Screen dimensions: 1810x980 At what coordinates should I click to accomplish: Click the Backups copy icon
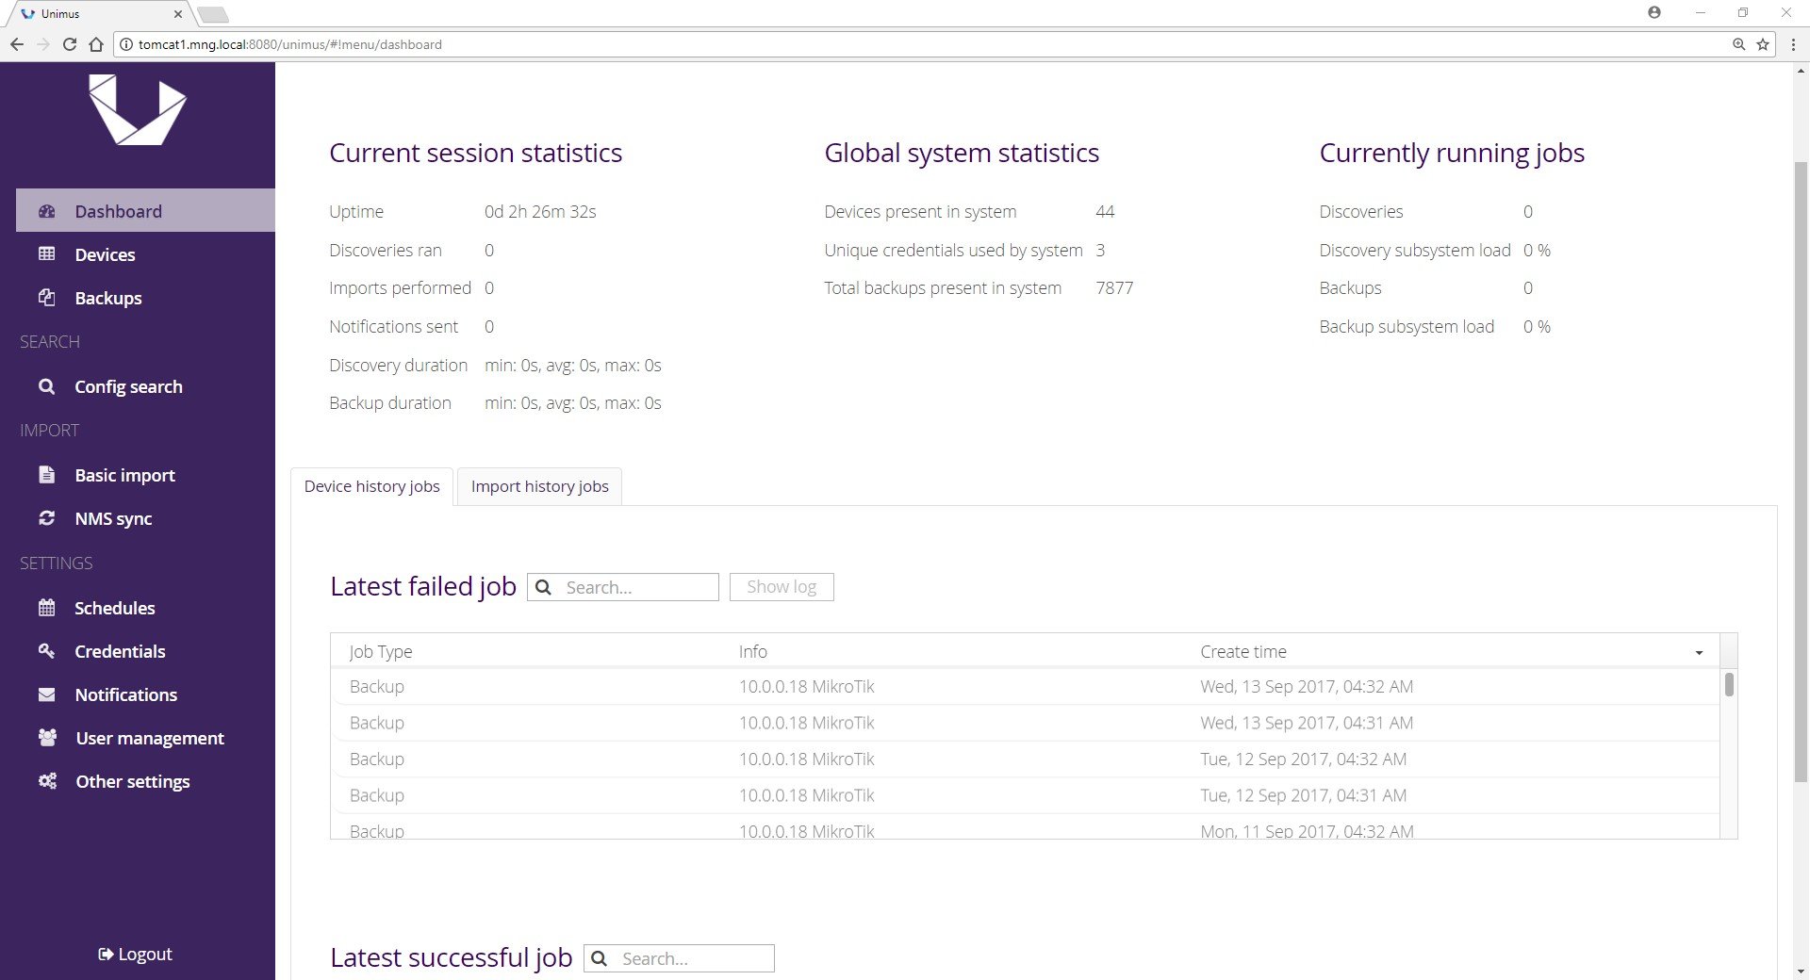click(47, 298)
